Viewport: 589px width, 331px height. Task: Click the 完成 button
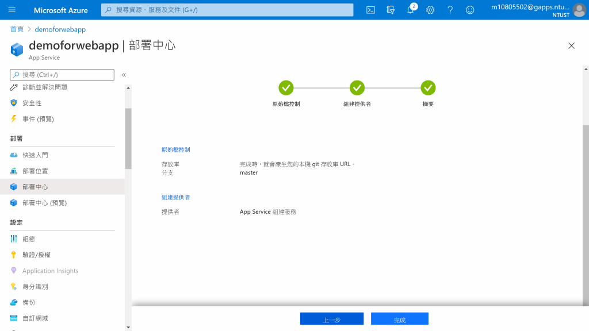399,318
